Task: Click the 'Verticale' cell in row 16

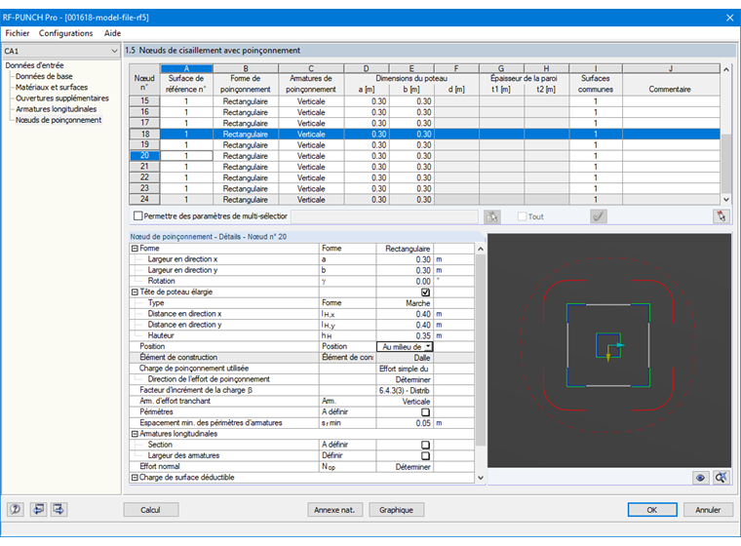Action: (x=311, y=112)
